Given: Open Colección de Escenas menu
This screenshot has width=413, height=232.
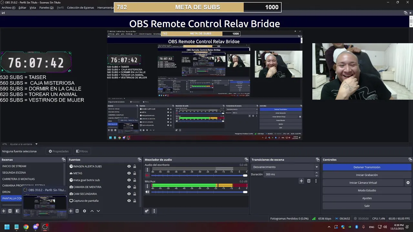Looking at the screenshot, I should [81, 7].
